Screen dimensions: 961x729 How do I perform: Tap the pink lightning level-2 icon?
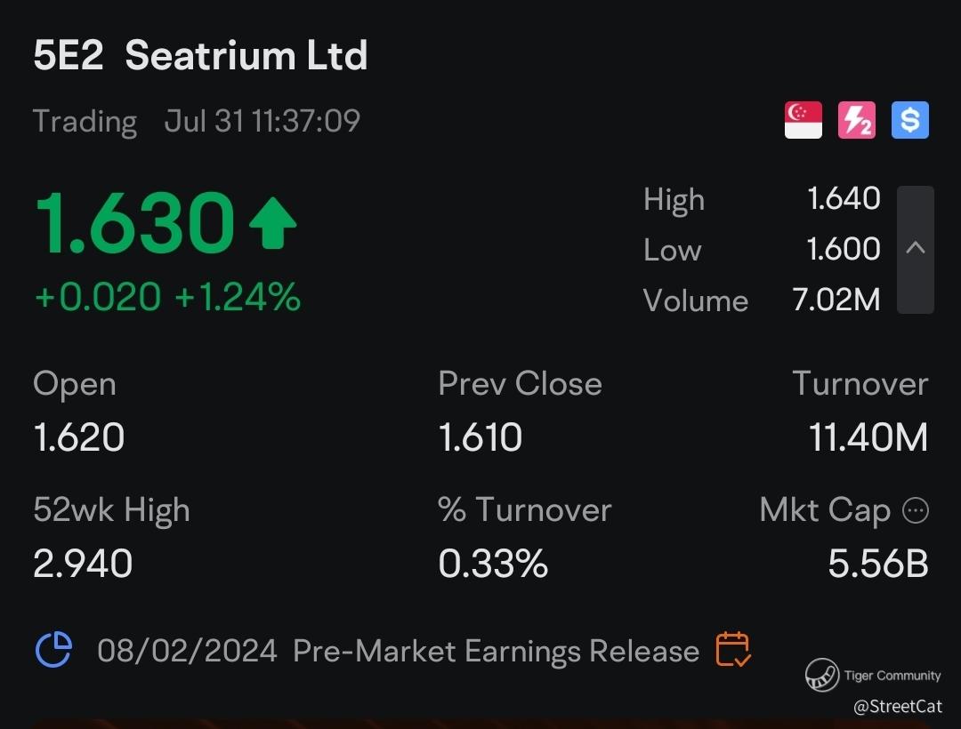pos(857,120)
